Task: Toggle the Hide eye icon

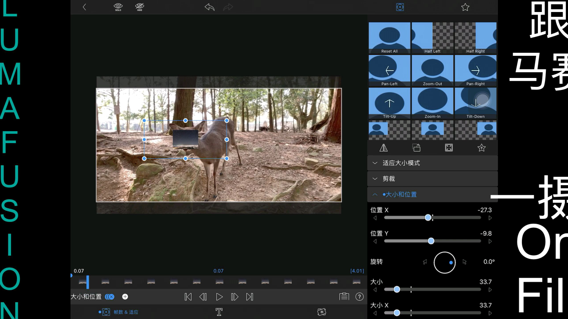Action: pos(140,7)
